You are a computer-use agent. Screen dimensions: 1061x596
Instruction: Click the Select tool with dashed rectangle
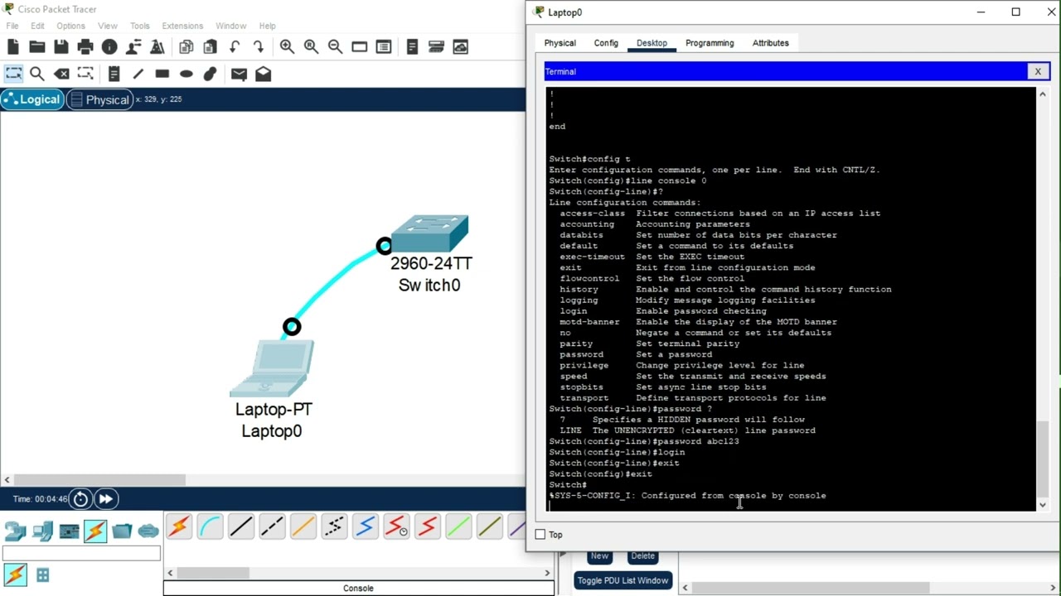click(x=13, y=74)
